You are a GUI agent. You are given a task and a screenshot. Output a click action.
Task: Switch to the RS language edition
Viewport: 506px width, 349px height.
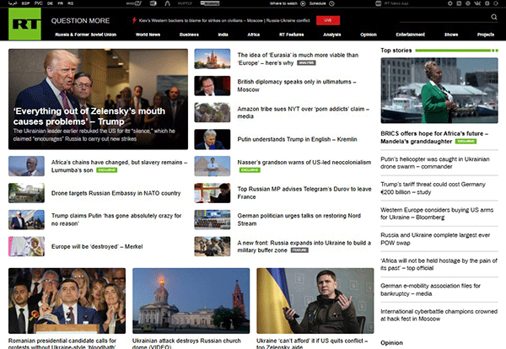coord(71,3)
